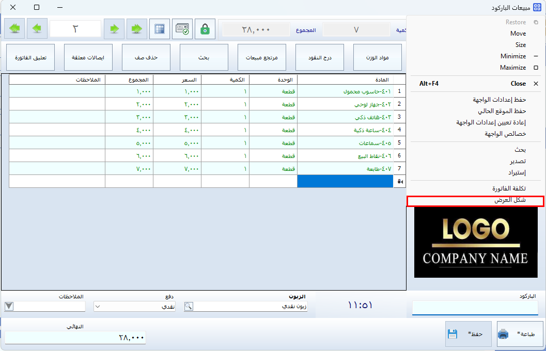Go to previous invoice with single left arrow
546x351 pixels.
[37, 28]
